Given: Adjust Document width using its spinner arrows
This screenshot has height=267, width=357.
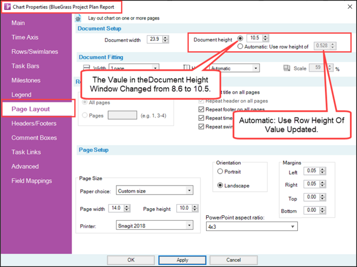Looking at the screenshot, I should (166, 39).
